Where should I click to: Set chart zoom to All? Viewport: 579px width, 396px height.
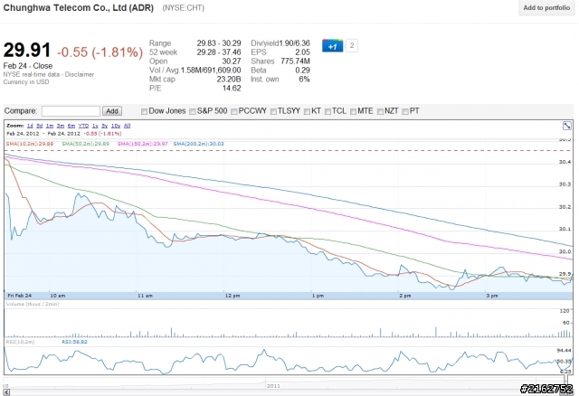click(x=127, y=126)
